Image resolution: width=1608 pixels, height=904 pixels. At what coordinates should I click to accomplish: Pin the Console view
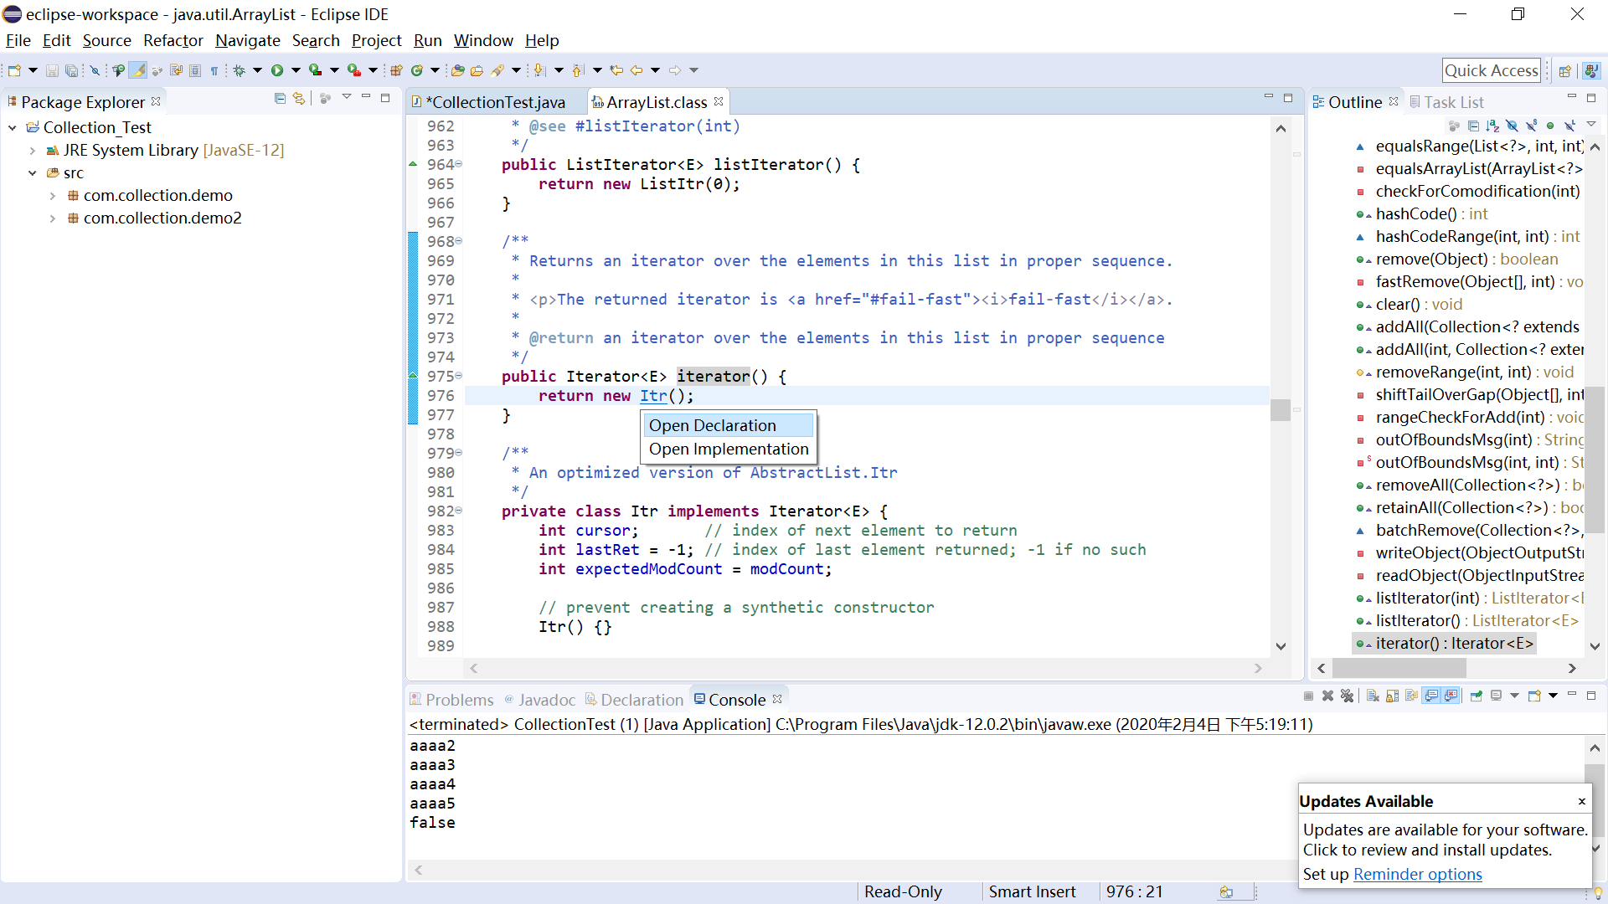coord(1477,696)
